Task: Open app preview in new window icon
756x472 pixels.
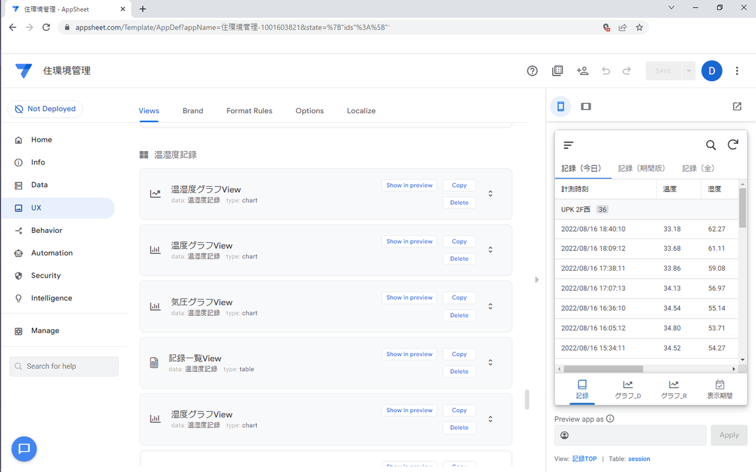Action: [x=737, y=106]
